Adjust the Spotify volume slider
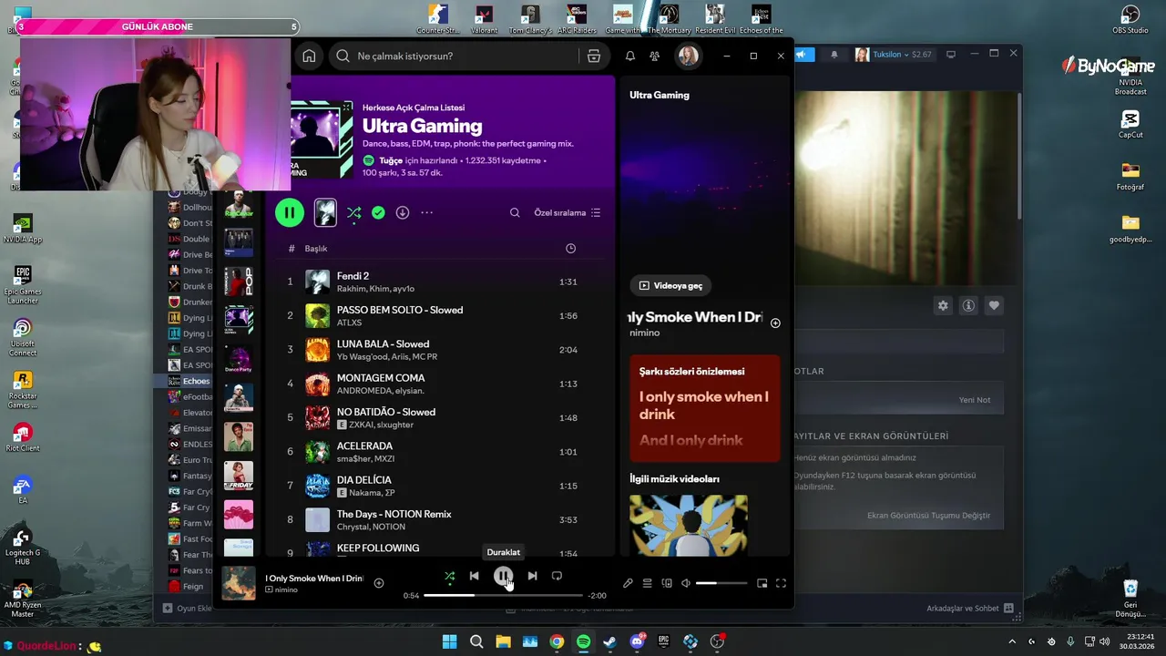 pos(721,583)
